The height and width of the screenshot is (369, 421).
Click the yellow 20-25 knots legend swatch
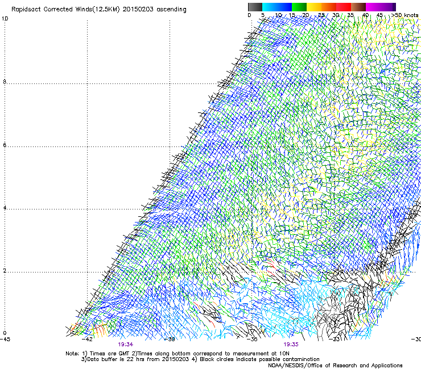[314, 7]
